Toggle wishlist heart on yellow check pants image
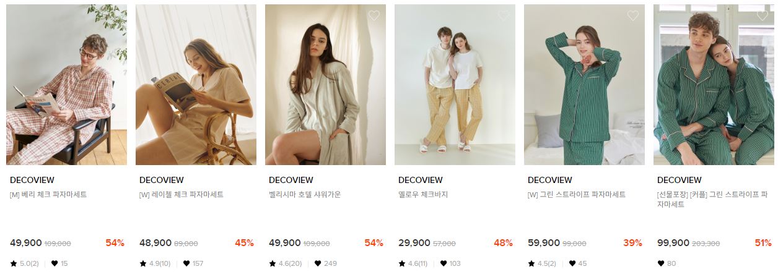Viewport: 778px width, 277px height. [x=503, y=15]
